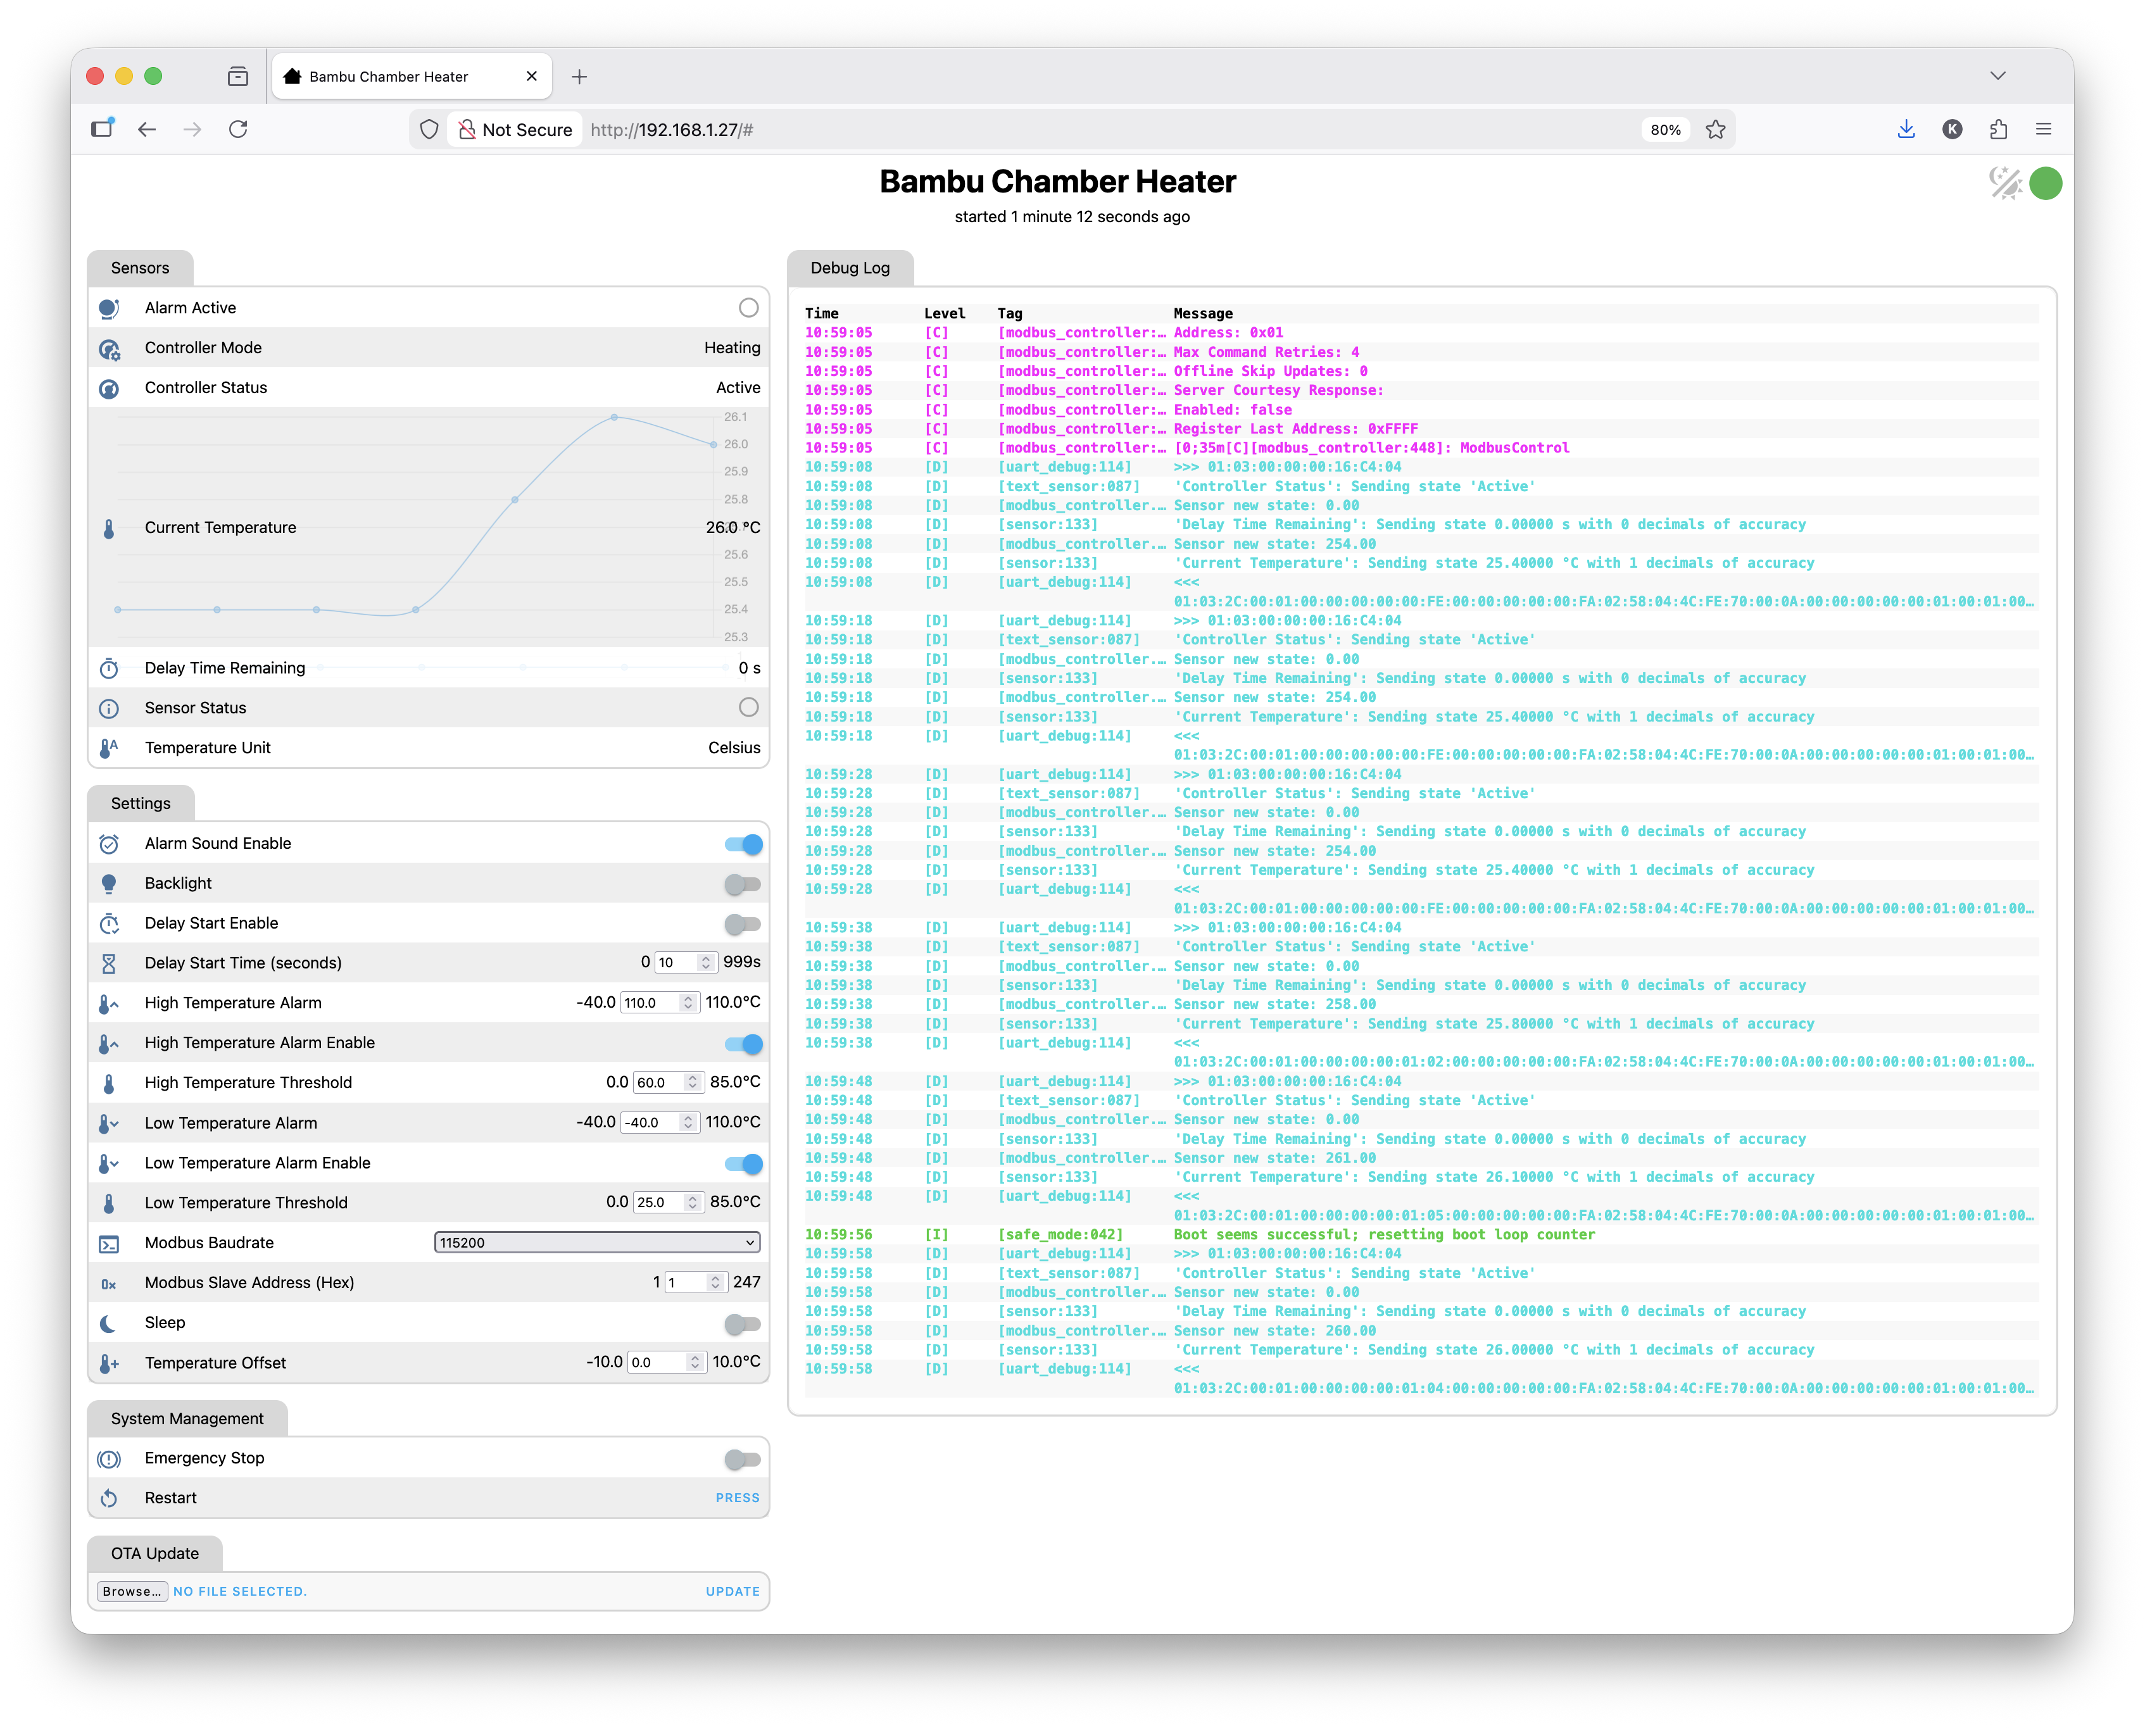2145x1728 pixels.
Task: Open the browser hamburger menu
Action: pos(2044,129)
